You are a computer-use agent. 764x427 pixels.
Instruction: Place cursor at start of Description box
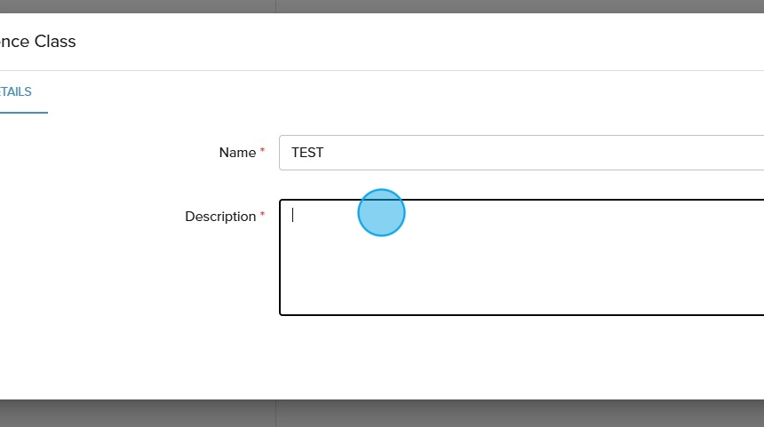tap(293, 215)
